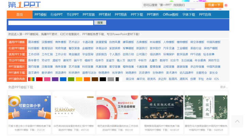Click 卡通PPT模板 under the first card

click(x=21, y=130)
